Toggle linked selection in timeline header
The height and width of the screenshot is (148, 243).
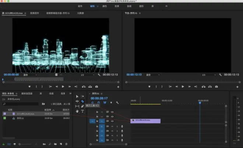pyautogui.click(x=105, y=103)
